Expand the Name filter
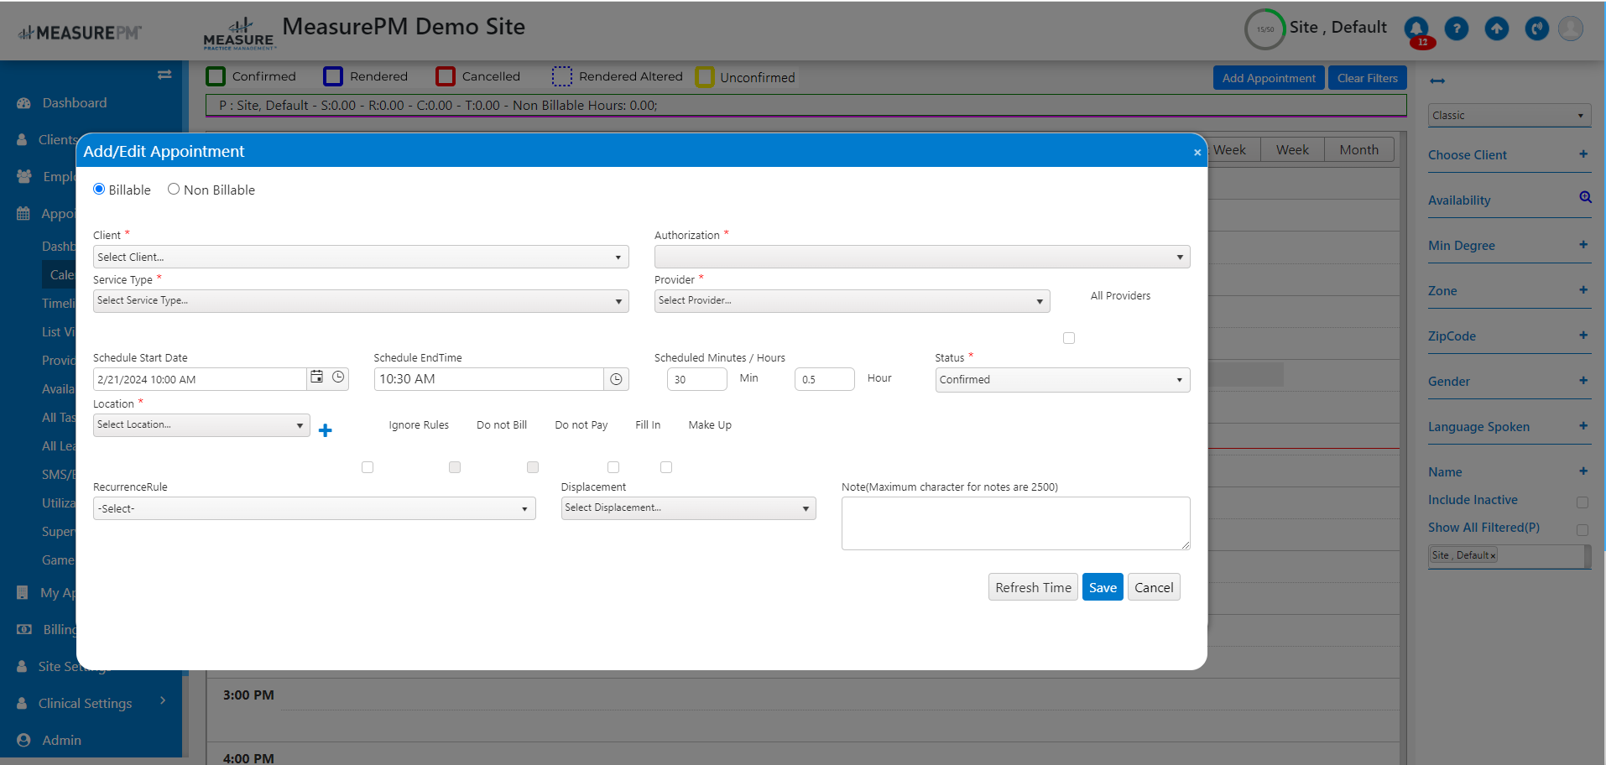The height and width of the screenshot is (765, 1606). (x=1583, y=471)
